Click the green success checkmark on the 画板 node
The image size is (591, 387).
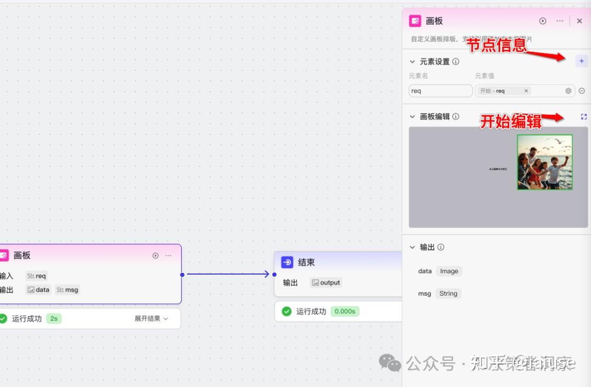coord(4,318)
